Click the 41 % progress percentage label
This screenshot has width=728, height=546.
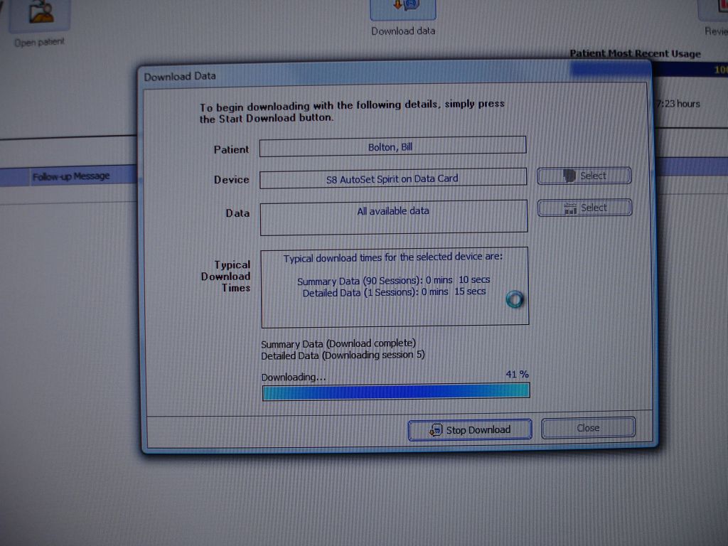tap(517, 375)
